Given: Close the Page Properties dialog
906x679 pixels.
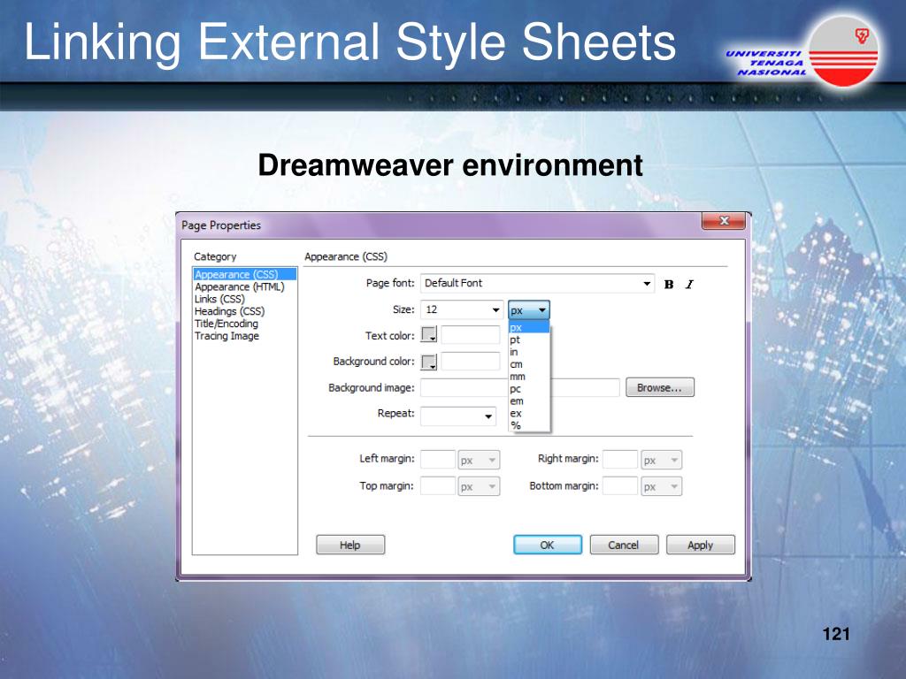Looking at the screenshot, I should pyautogui.click(x=724, y=221).
